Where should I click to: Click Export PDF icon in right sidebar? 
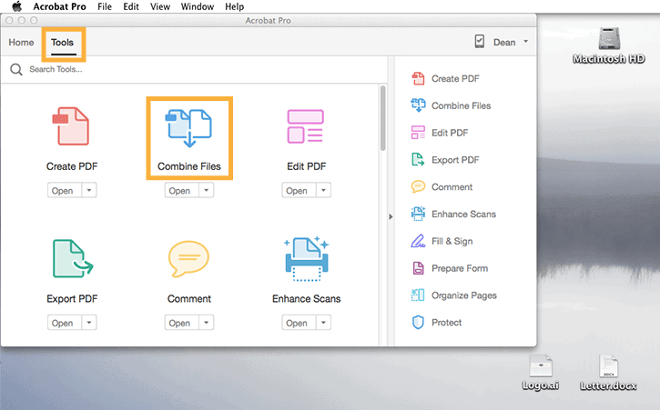click(x=418, y=160)
